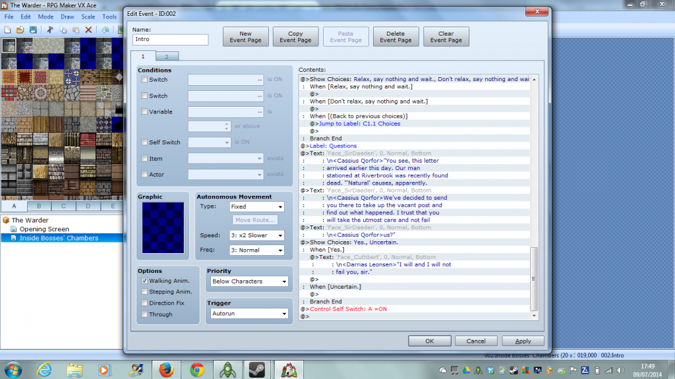Click the Cut scissors icon
Viewport: 675px width, 379px height.
coord(49,30)
